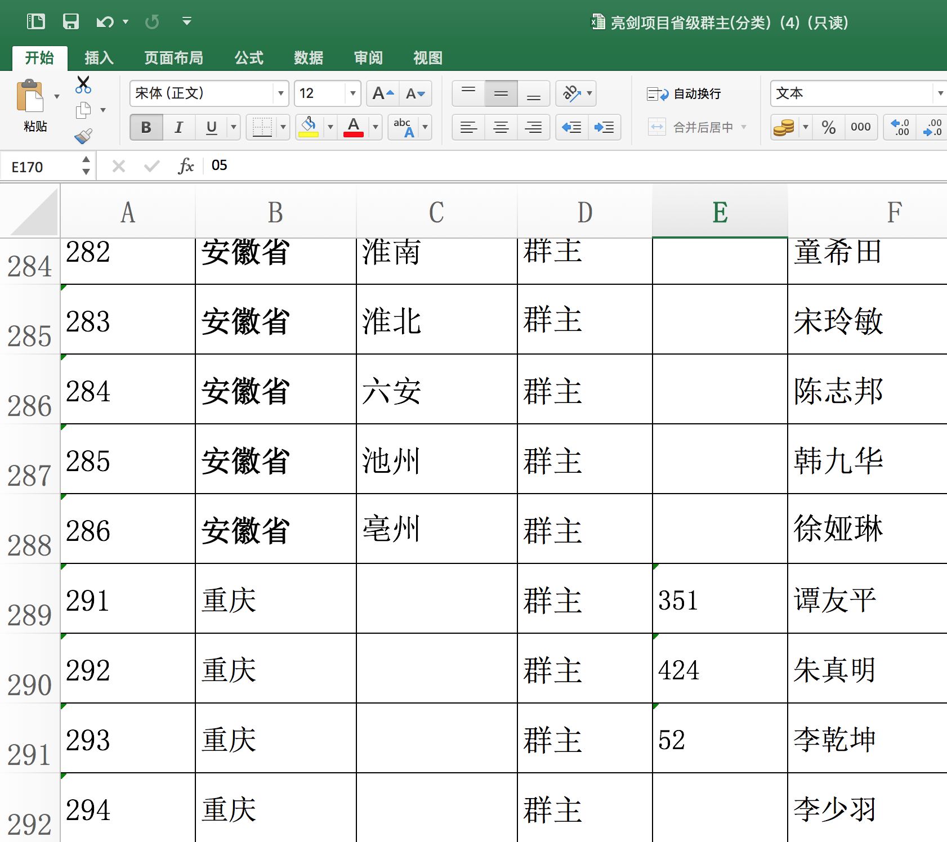Toggle Italic formatting
Viewport: 947px width, 842px height.
coord(179,127)
